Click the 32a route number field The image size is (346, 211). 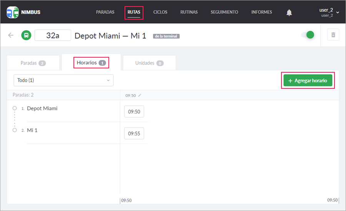point(53,35)
